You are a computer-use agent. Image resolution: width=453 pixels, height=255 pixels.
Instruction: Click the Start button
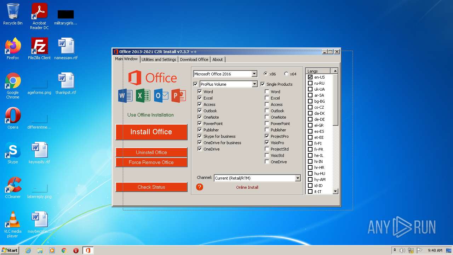click(x=10, y=250)
